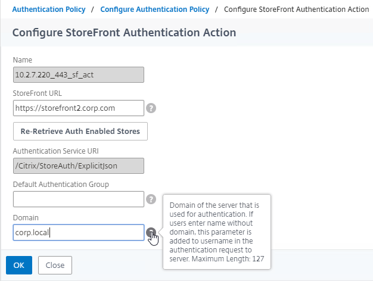Click the greyed-out Name field

[79, 74]
